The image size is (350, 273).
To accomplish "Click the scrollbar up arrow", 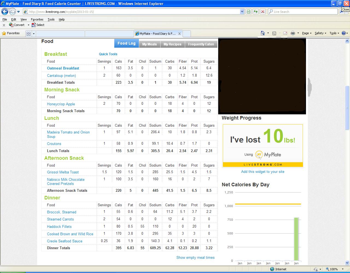I will pos(347,41).
